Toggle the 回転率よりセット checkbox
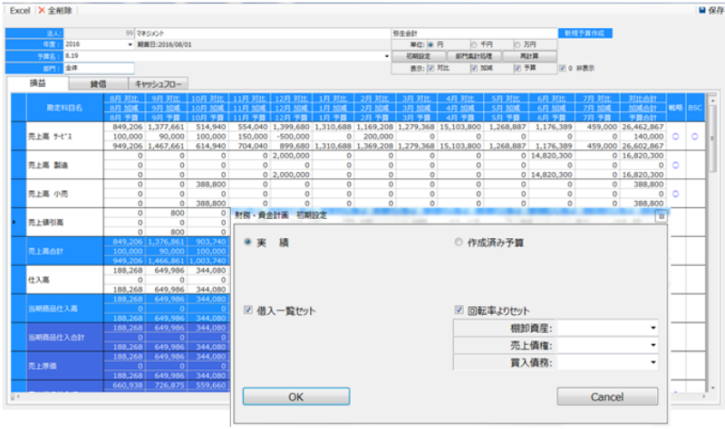The width and height of the screenshot is (725, 429). pos(459,310)
